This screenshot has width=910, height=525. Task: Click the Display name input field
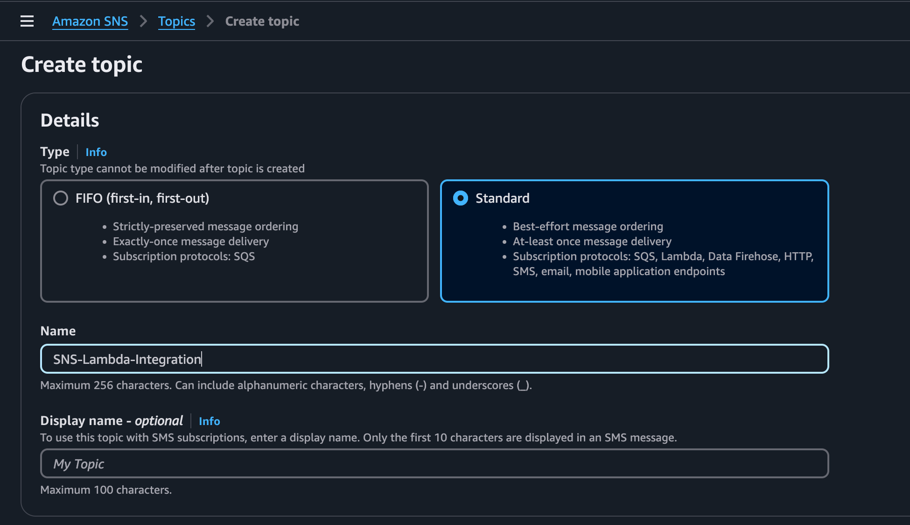coord(434,463)
